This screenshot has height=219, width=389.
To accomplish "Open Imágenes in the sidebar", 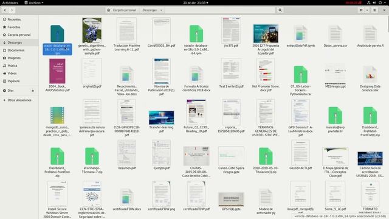I will (19, 58).
